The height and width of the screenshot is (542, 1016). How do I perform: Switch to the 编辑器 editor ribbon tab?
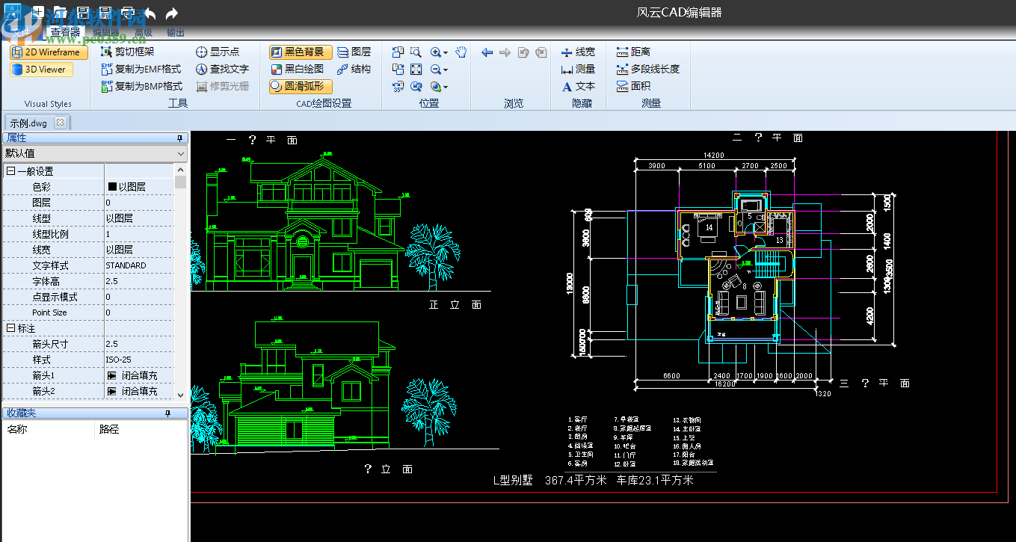106,32
